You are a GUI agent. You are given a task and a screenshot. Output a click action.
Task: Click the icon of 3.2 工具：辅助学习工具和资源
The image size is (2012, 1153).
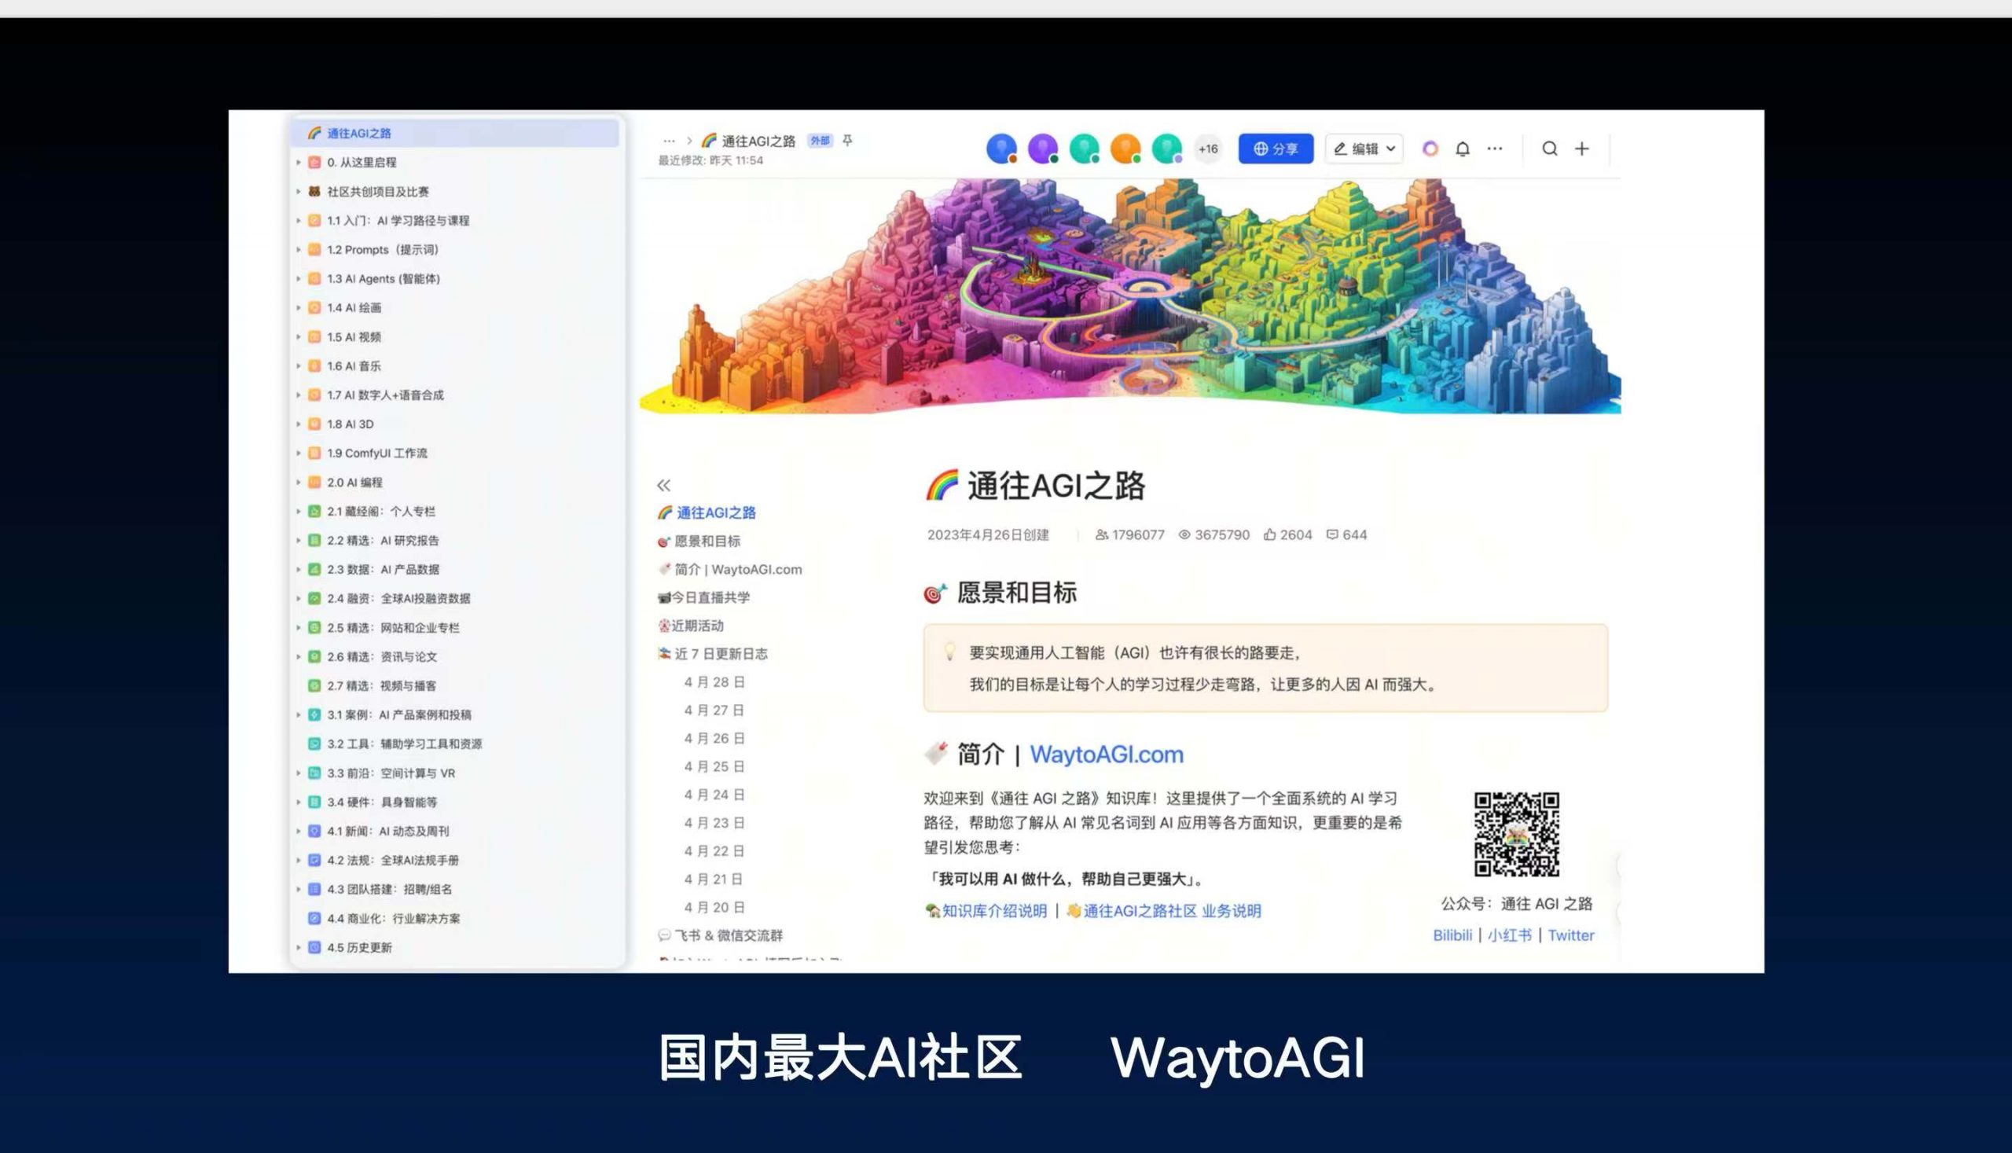(314, 744)
